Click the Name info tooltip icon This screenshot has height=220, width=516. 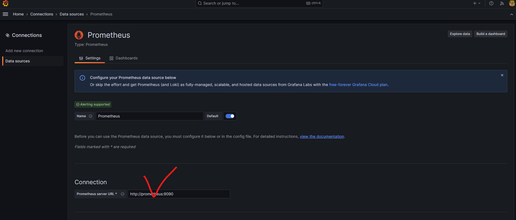(91, 116)
